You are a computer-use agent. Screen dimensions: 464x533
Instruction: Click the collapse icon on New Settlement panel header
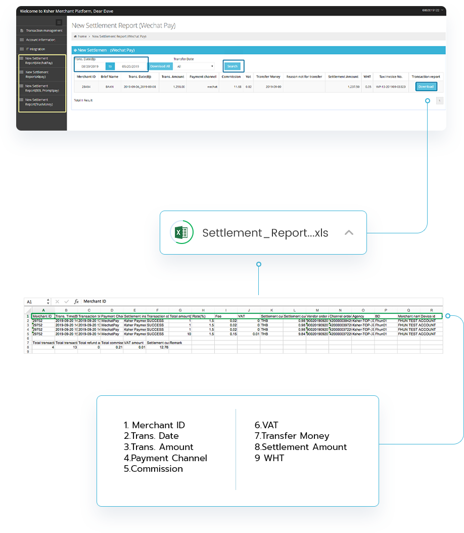click(75, 50)
